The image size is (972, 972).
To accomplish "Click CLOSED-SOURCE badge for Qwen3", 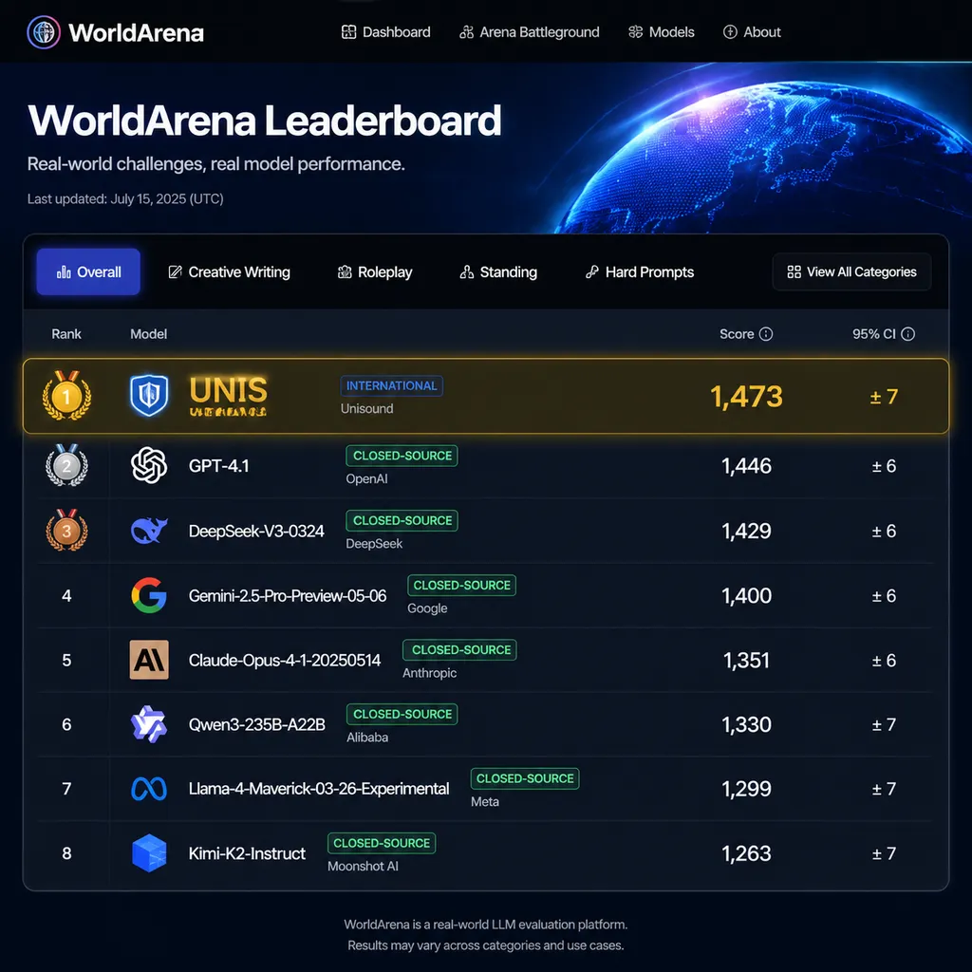I will point(402,714).
